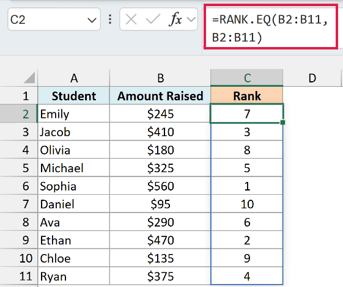Click the Amount Raised header cell
Viewport: 343px width, 287px height.
[160, 96]
